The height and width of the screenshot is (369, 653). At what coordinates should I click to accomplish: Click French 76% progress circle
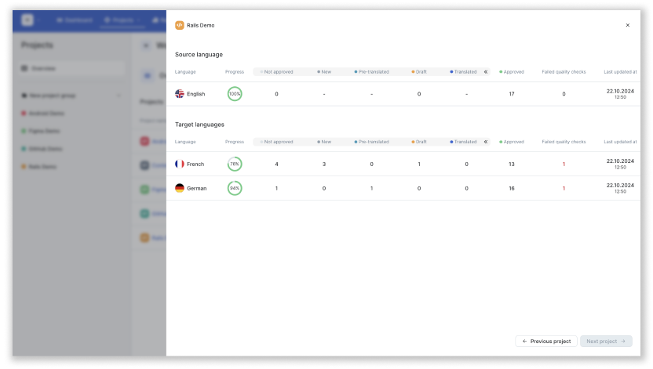tap(235, 165)
